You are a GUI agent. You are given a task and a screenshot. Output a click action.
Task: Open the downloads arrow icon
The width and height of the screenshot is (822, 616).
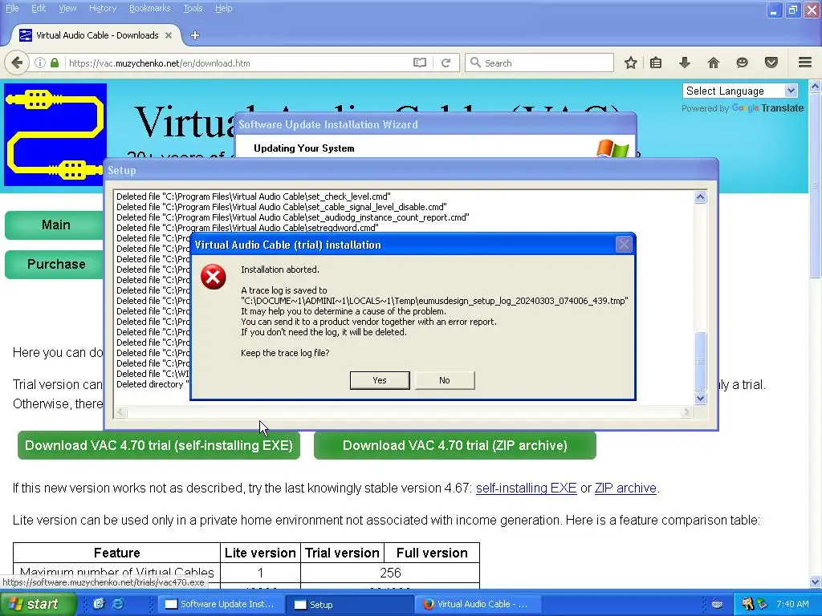[685, 63]
